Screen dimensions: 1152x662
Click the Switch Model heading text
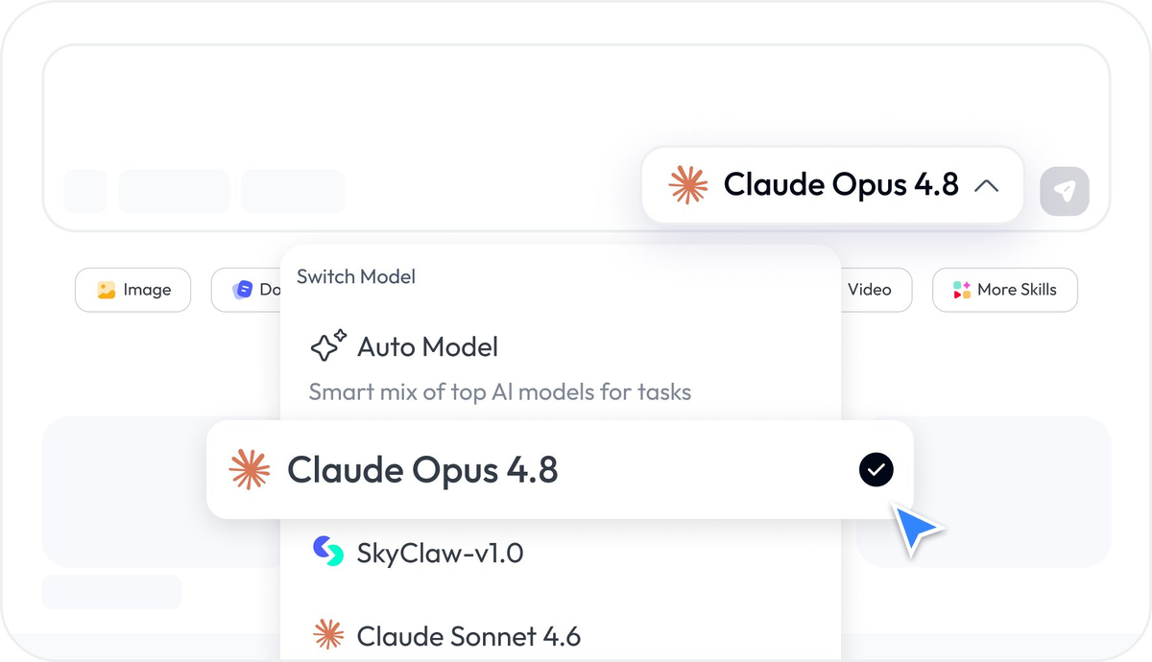click(x=356, y=277)
